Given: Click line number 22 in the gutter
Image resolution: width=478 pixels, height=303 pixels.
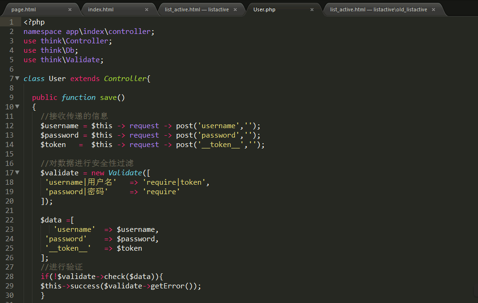Looking at the screenshot, I should [9, 220].
